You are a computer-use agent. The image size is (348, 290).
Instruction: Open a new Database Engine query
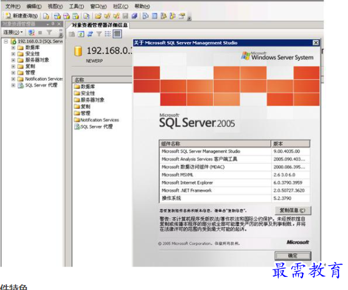pyautogui.click(x=46, y=16)
